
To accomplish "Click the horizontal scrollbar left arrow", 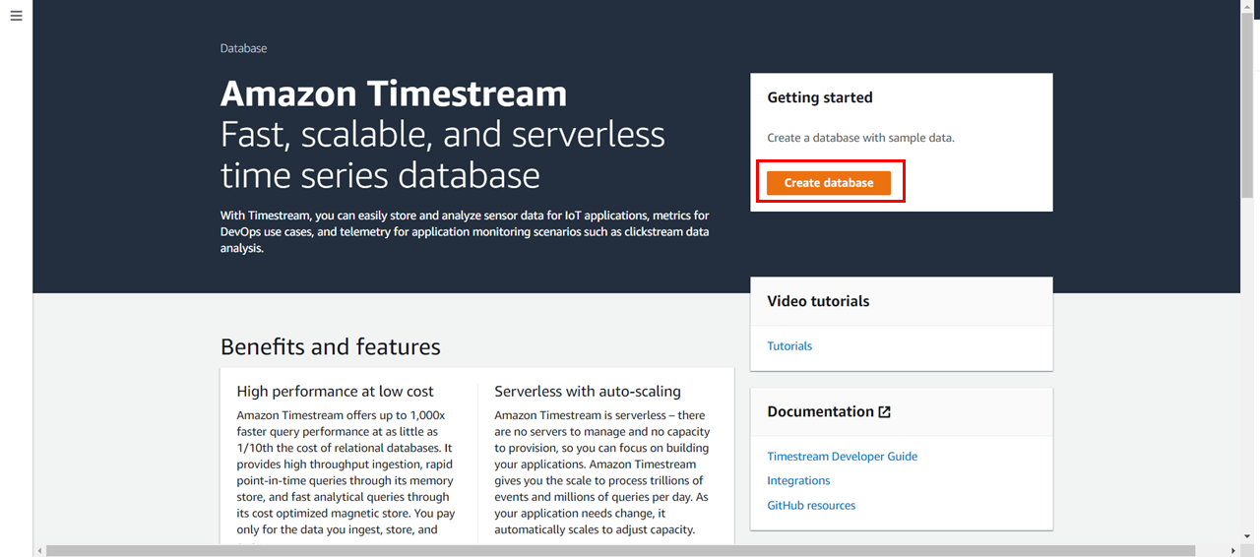I will point(39,551).
